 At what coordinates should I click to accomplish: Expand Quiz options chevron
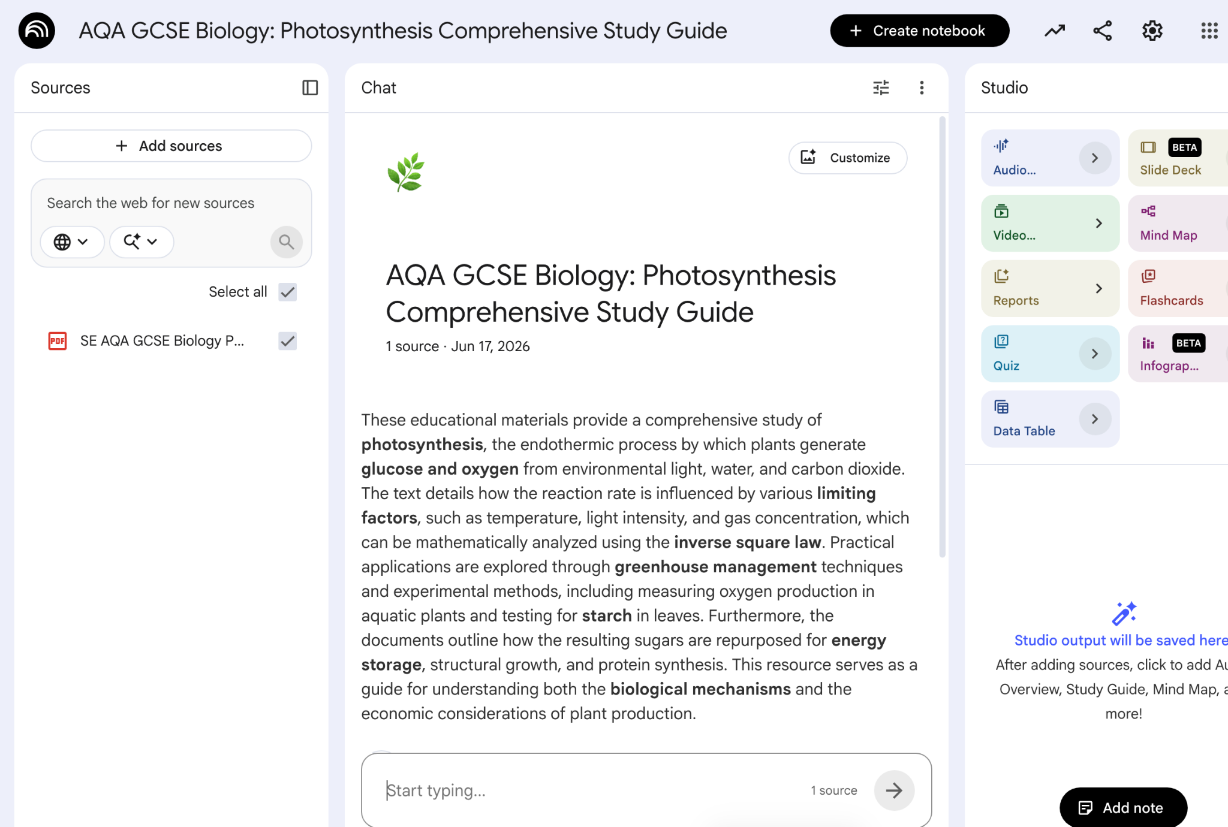click(1095, 354)
